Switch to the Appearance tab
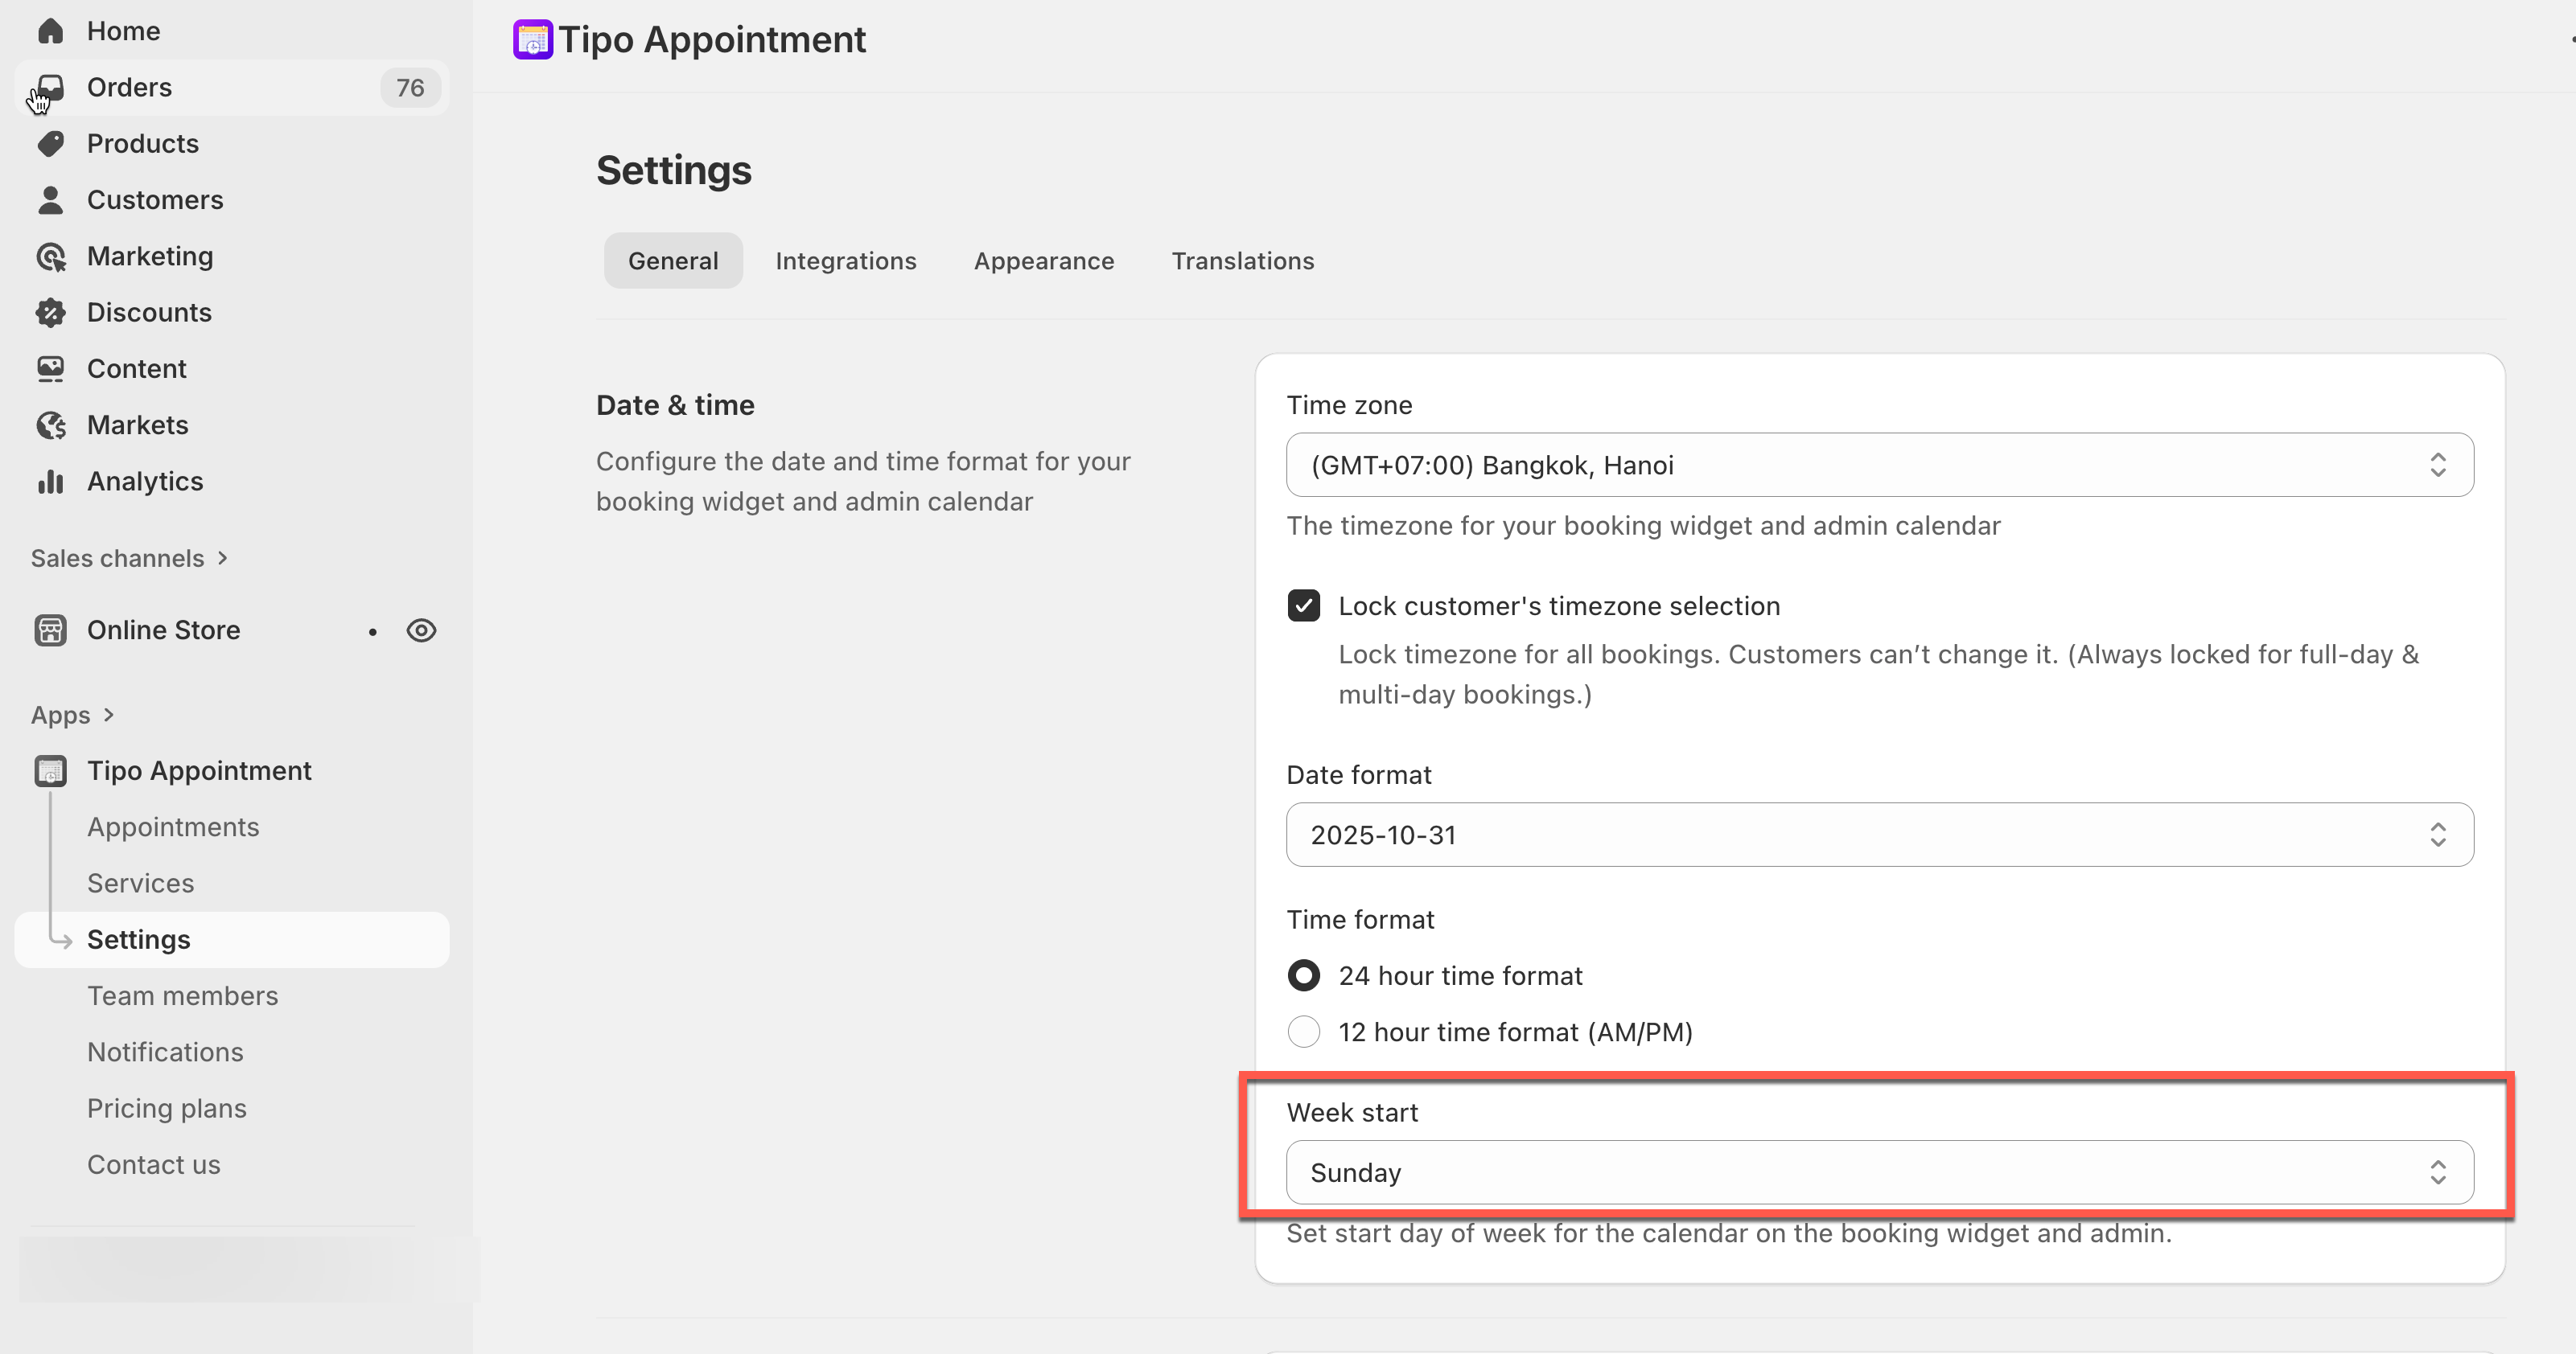The image size is (2576, 1354). 1043,261
